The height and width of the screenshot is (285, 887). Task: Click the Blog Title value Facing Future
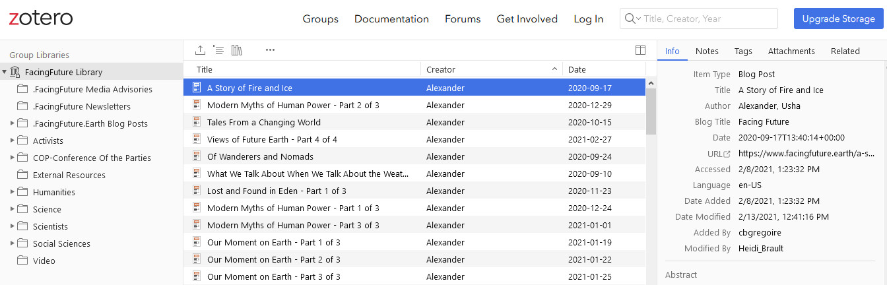pos(764,121)
